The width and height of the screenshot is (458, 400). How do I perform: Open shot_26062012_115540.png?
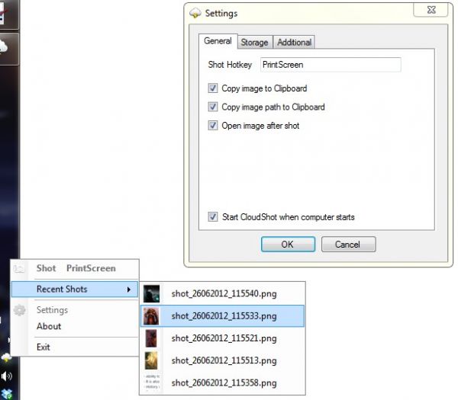click(x=223, y=293)
